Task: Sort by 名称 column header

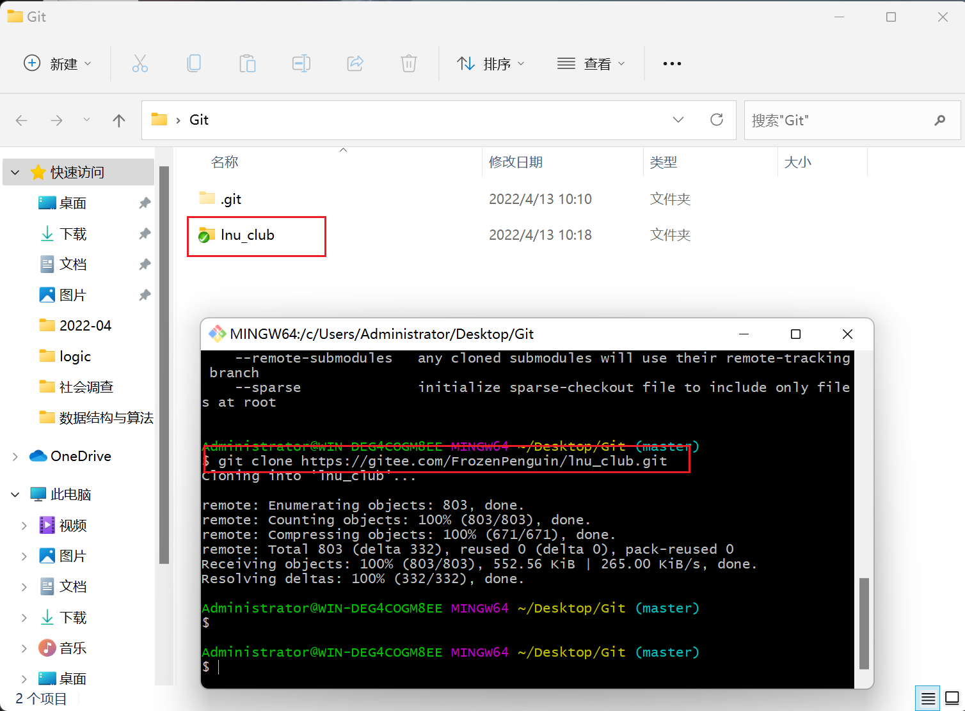Action: 225,162
